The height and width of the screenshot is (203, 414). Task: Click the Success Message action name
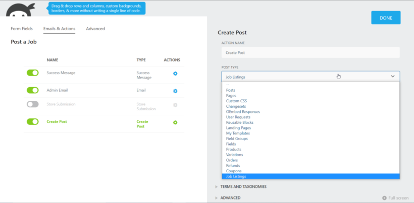pyautogui.click(x=61, y=73)
